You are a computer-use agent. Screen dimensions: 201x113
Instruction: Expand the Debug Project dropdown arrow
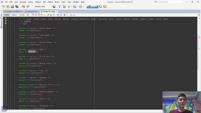[x=77, y=7]
